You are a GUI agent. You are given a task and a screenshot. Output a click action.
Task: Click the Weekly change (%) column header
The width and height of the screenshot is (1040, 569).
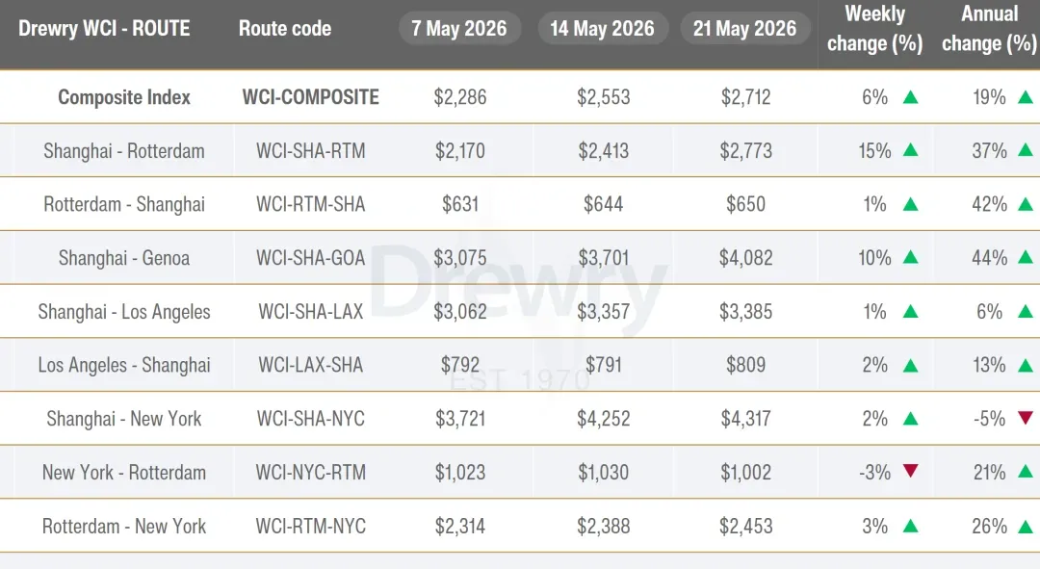pyautogui.click(x=874, y=29)
